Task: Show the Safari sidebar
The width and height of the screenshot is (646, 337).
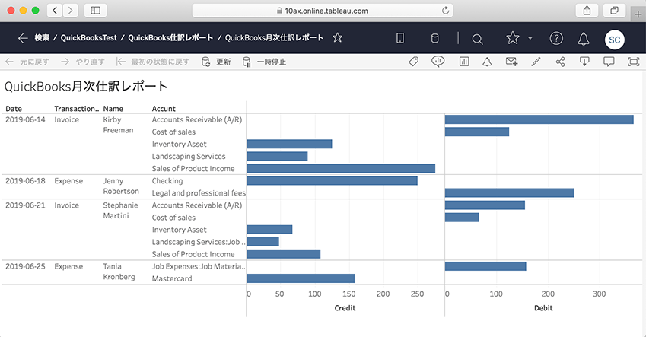Action: click(96, 11)
